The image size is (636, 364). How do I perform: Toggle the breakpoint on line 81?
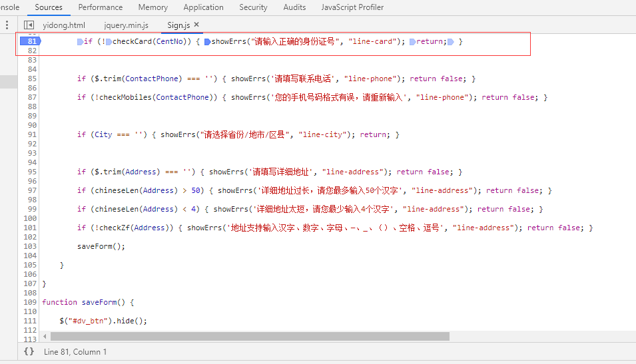click(31, 41)
